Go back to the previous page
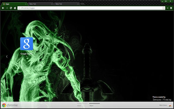This screenshot has width=174, height=109. pos(3,8)
